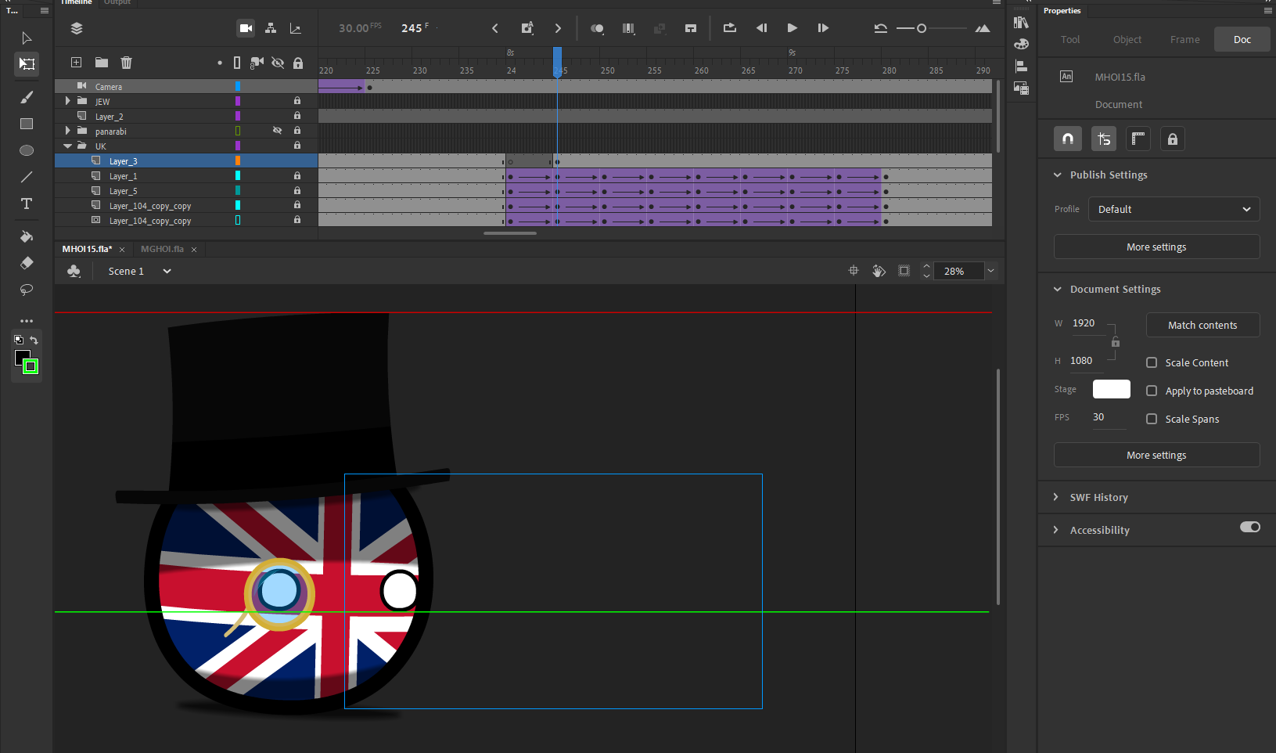The width and height of the screenshot is (1276, 753).
Task: Toggle the timeline Loop button
Action: (729, 28)
